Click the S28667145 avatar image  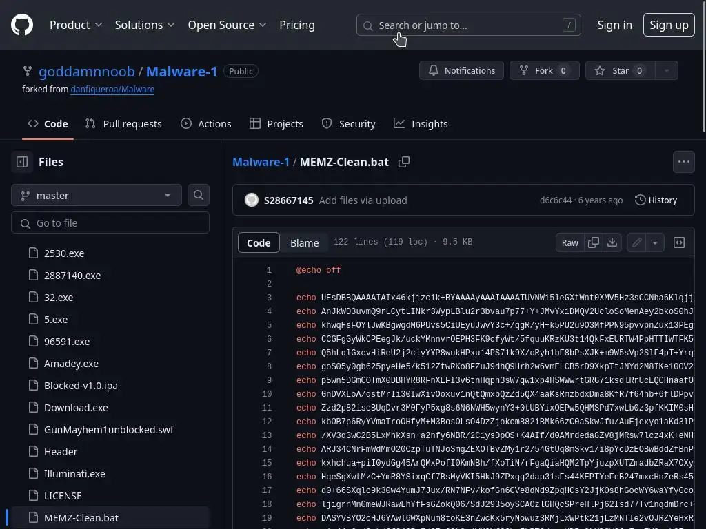[x=251, y=200]
